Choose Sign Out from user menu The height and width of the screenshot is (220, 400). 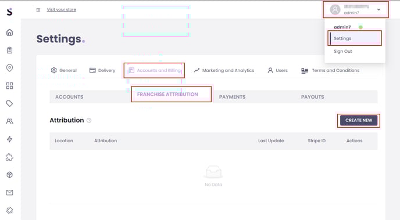pos(342,52)
